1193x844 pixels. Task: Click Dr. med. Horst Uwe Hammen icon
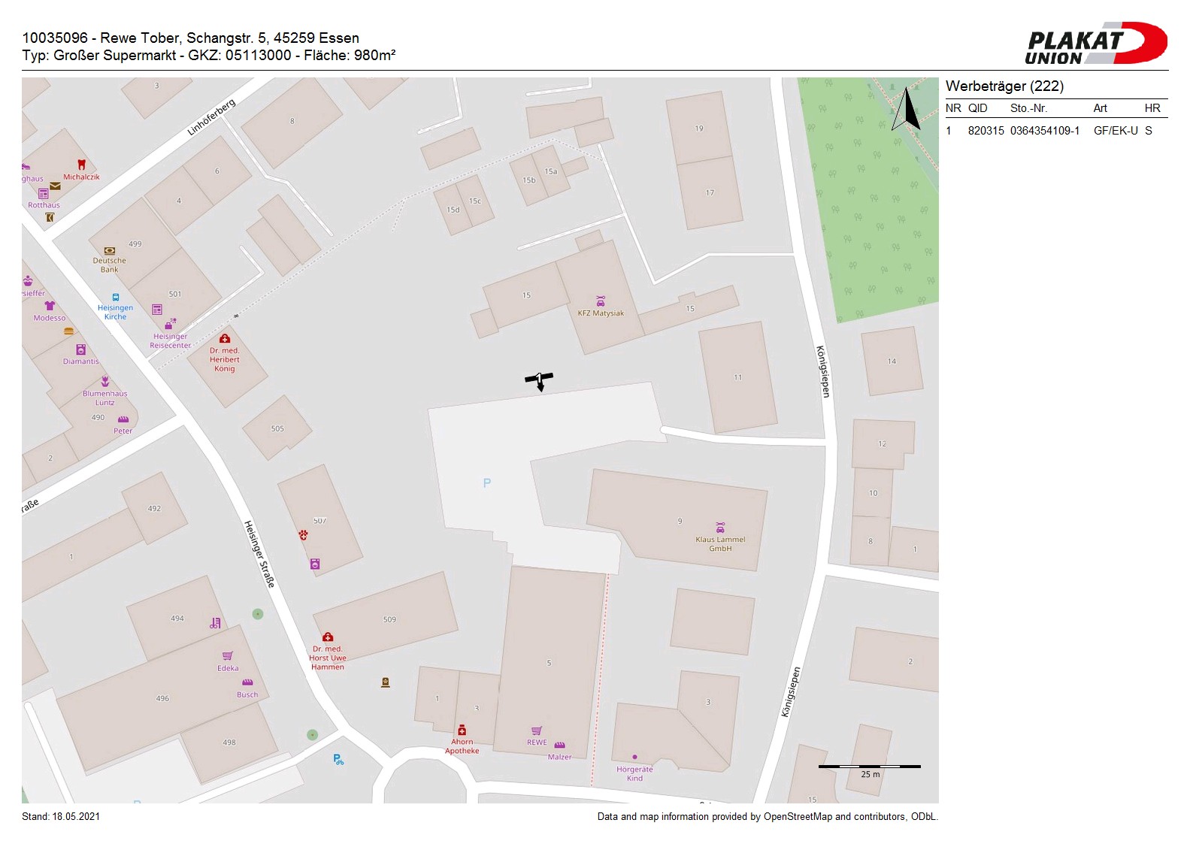tap(328, 637)
